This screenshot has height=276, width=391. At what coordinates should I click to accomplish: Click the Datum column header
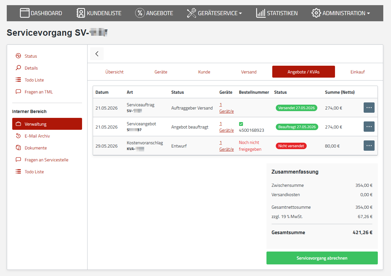click(102, 92)
